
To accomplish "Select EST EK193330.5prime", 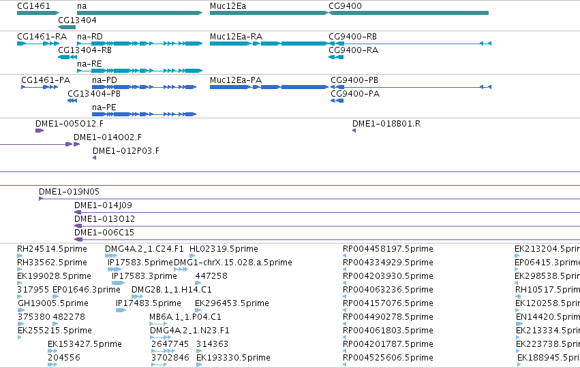I will coord(233,358).
